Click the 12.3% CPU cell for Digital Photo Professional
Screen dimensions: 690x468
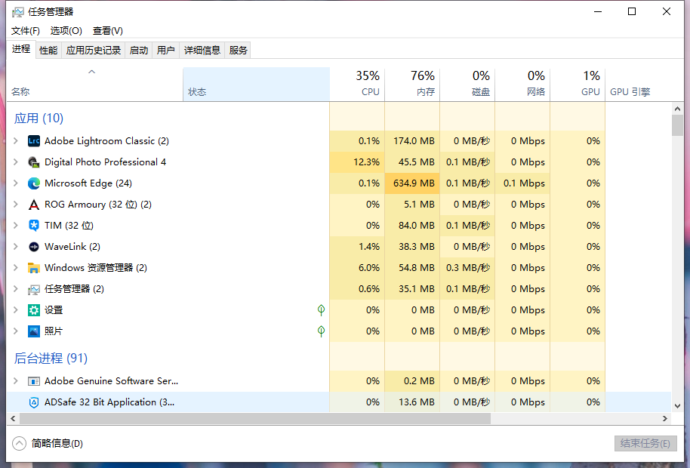(x=357, y=162)
